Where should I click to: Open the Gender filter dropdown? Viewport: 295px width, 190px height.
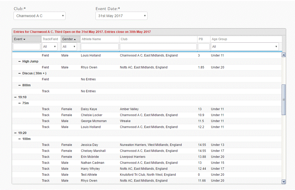(x=69, y=47)
